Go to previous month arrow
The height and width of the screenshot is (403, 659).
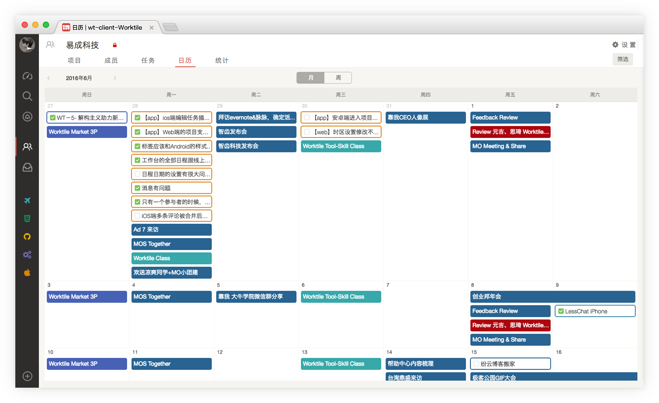49,78
